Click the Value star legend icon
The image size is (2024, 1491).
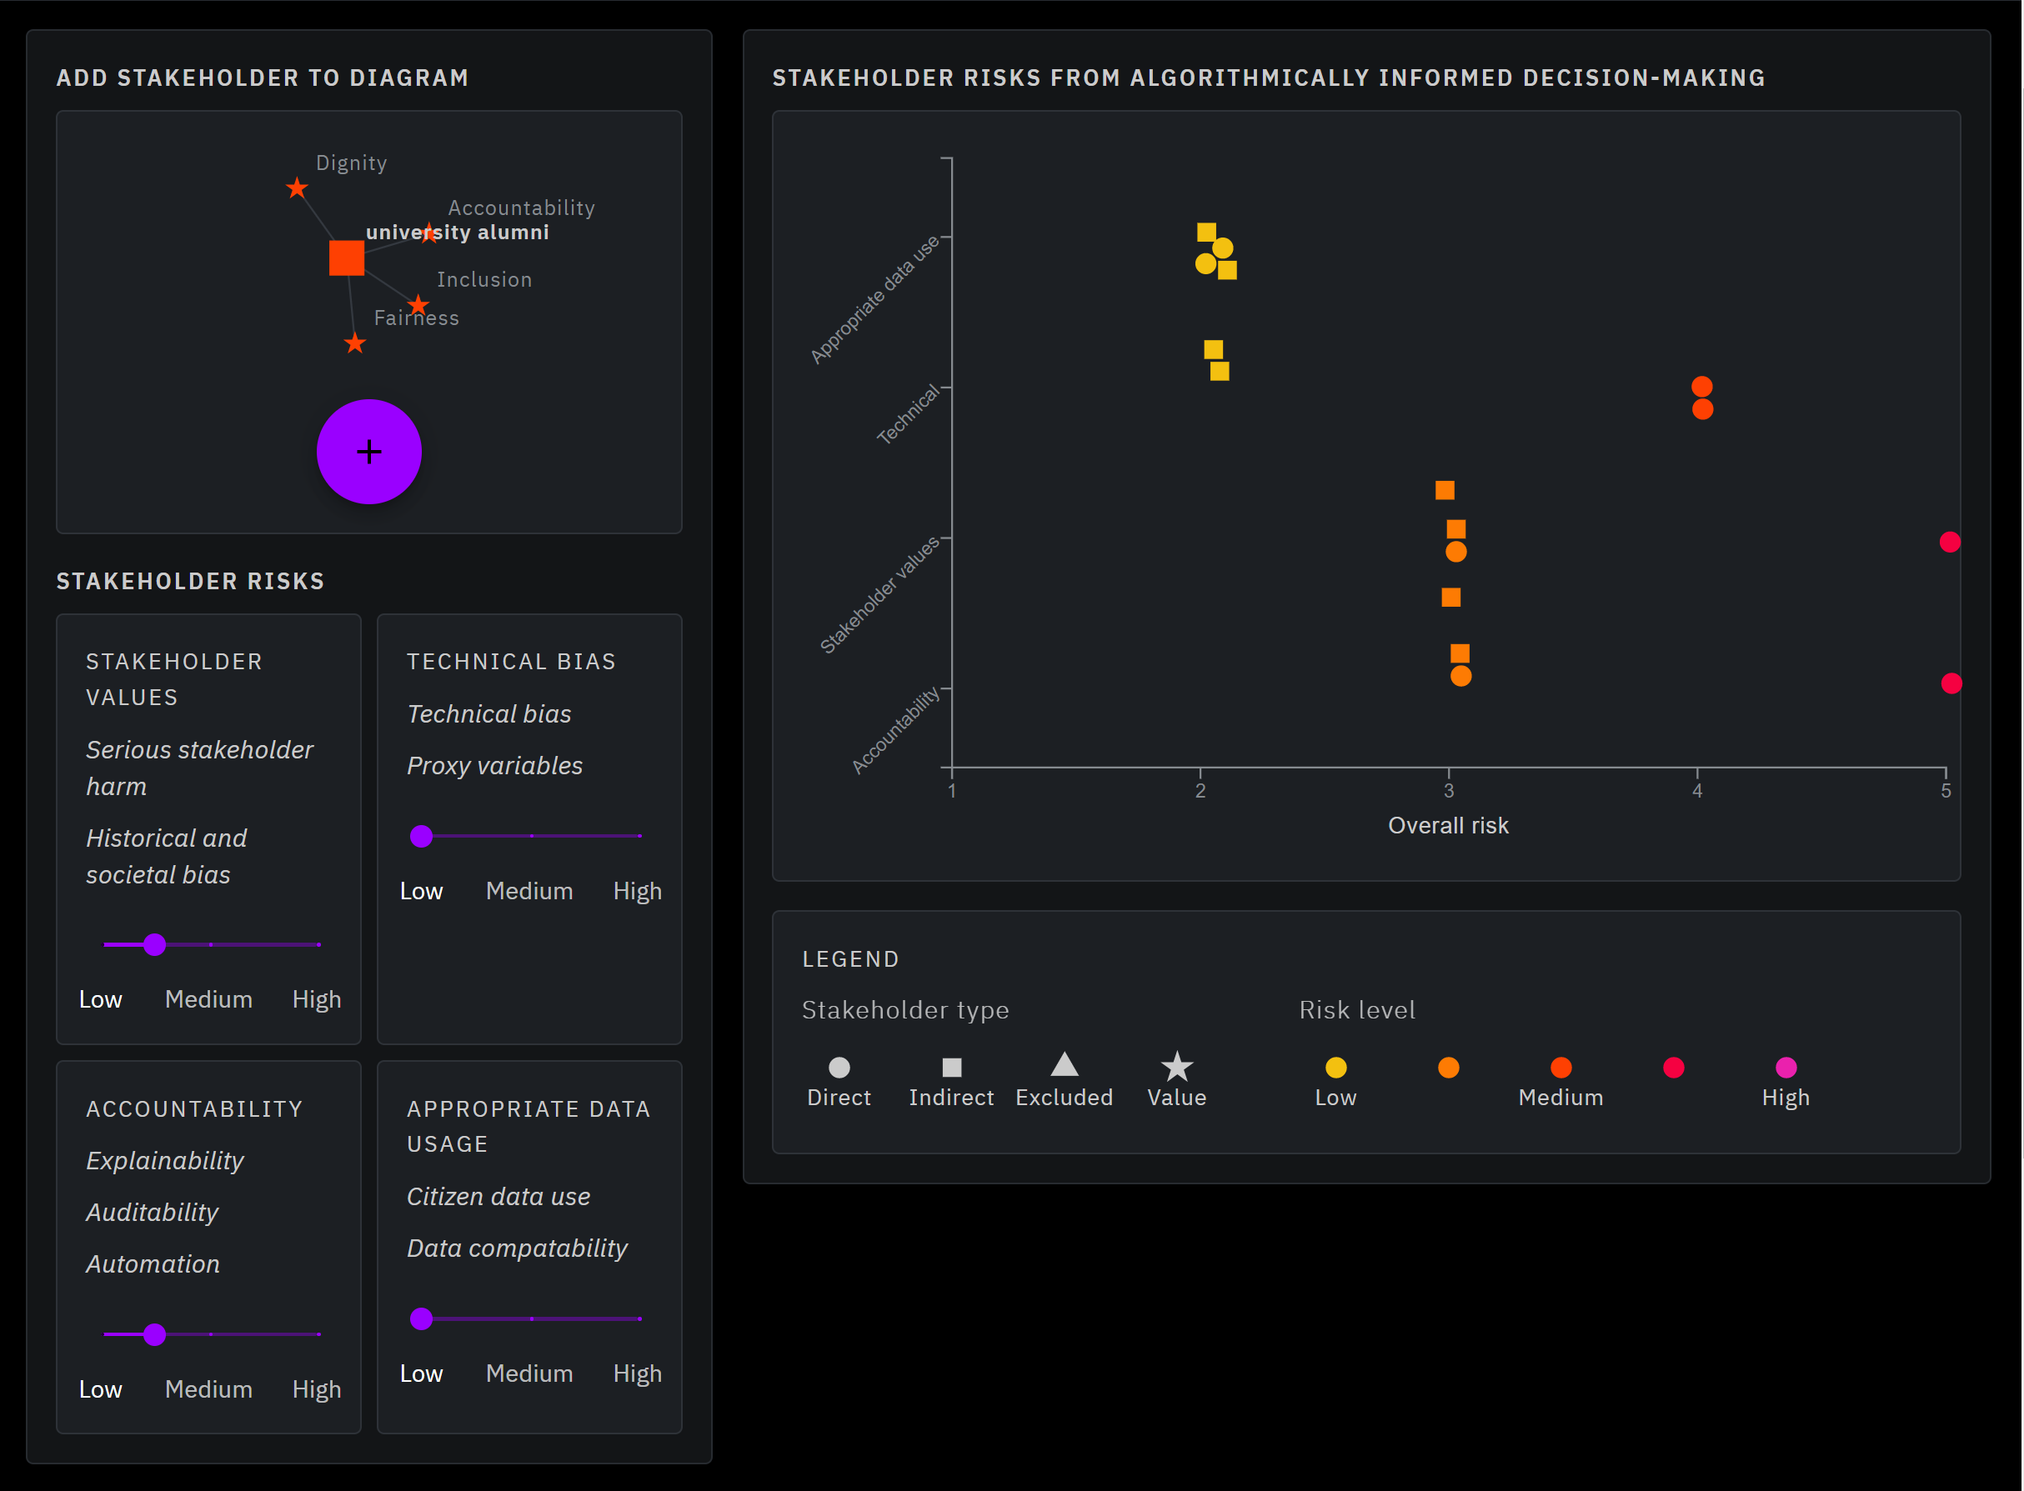[1176, 1067]
